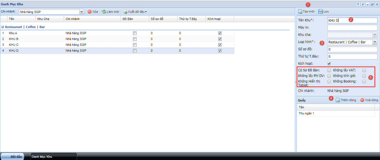The height and width of the screenshot is (160, 380).
Task: Click the Tên header in Quầy grid
Action: pos(336,107)
